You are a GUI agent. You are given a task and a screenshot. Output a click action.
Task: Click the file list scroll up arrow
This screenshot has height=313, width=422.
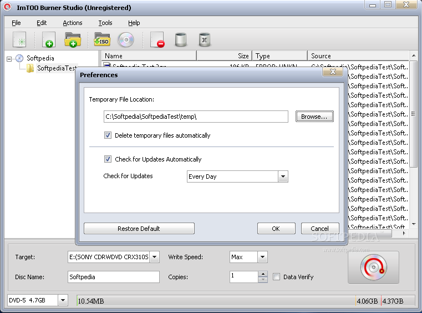[414, 55]
